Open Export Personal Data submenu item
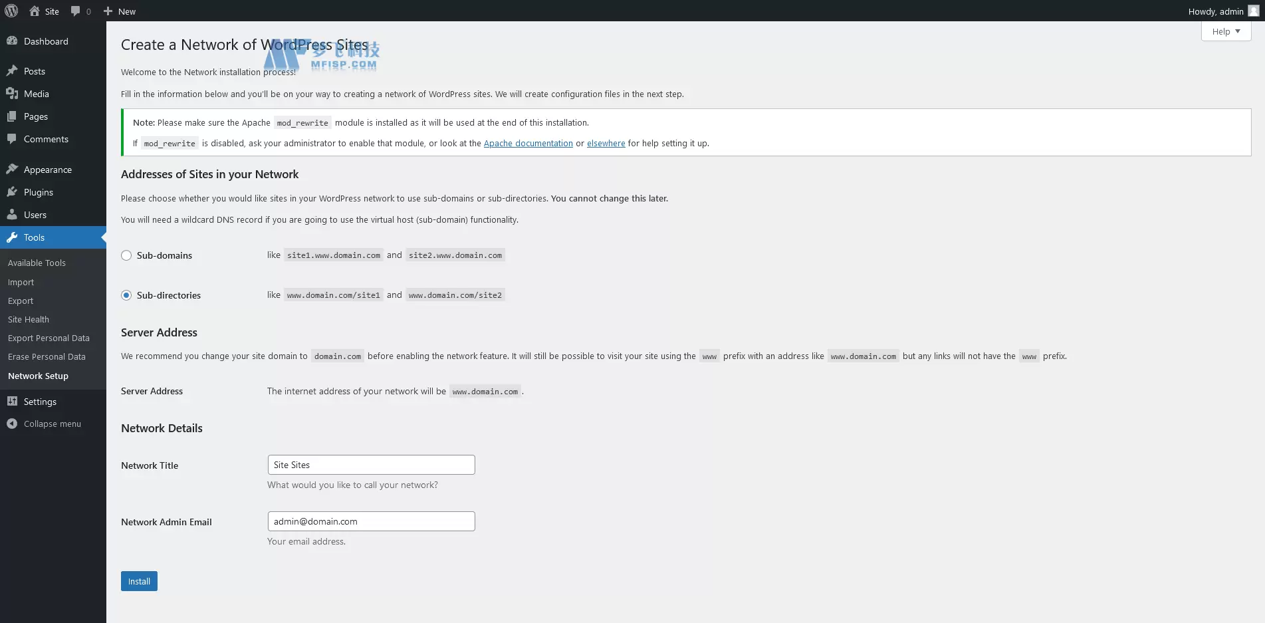The height and width of the screenshot is (623, 1265). (49, 338)
